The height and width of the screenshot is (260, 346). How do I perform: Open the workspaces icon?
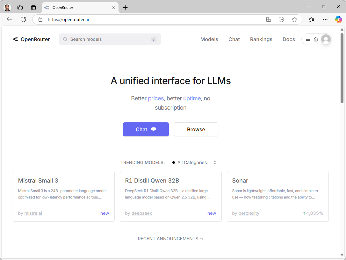point(20,8)
